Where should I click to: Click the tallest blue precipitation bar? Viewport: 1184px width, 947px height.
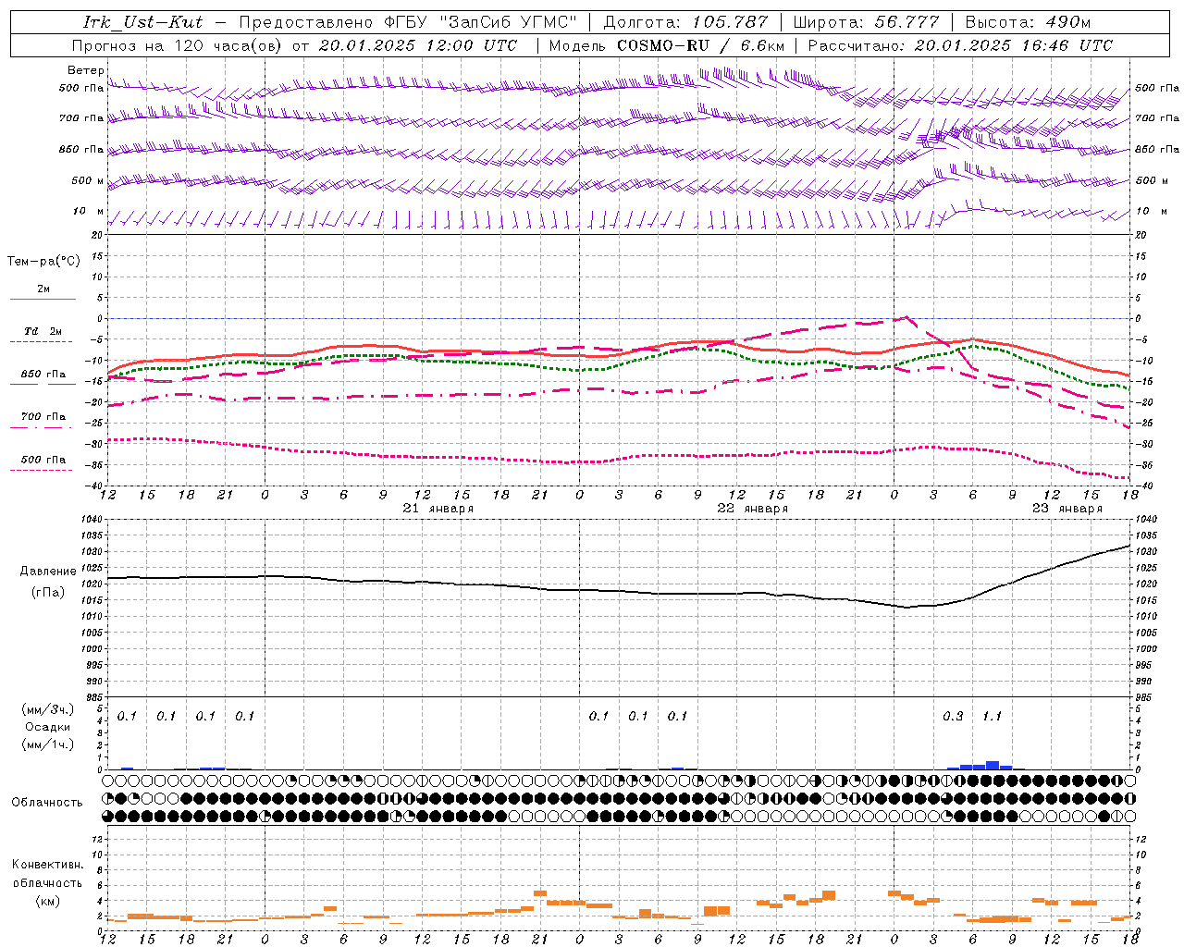point(993,765)
